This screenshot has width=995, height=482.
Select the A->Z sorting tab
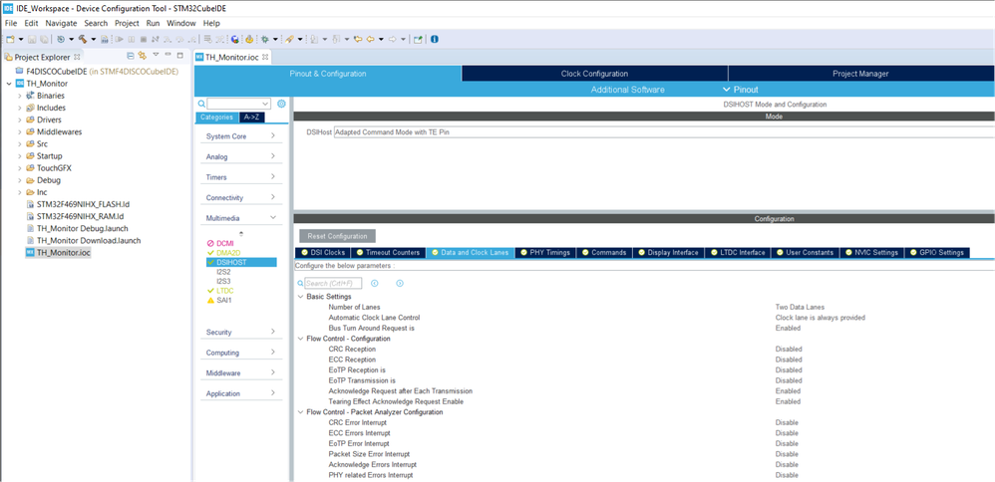click(x=253, y=118)
